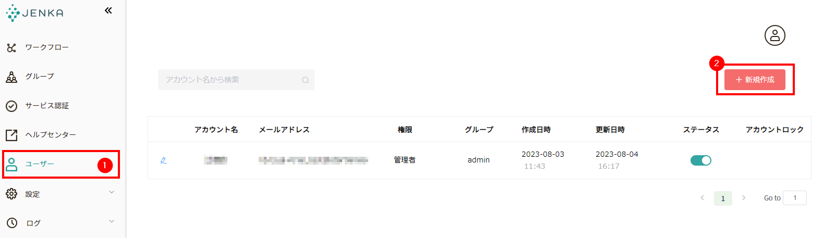Expand the ログ submenu chevron
Viewport: 823px width, 238px height.
point(112,222)
